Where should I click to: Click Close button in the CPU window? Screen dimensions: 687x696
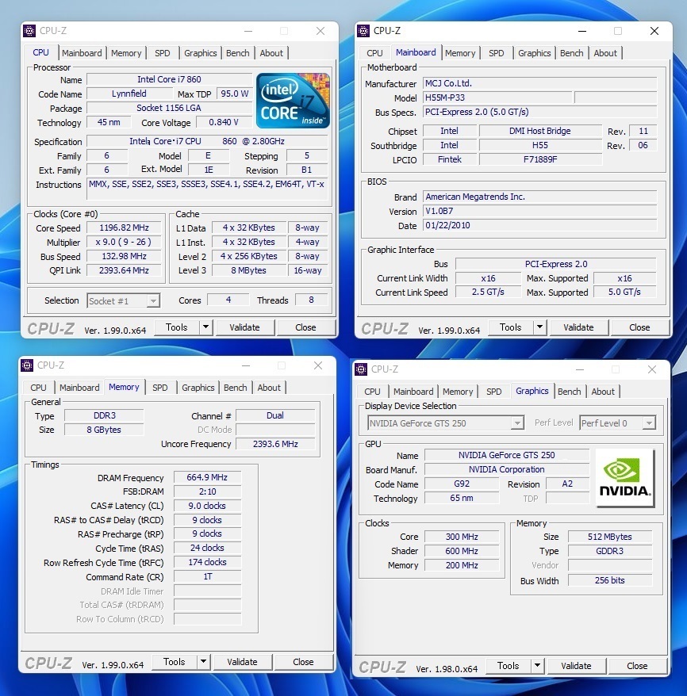305,327
